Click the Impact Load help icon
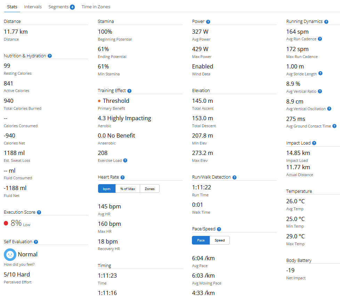This screenshot has height=296, width=340. [x=314, y=143]
